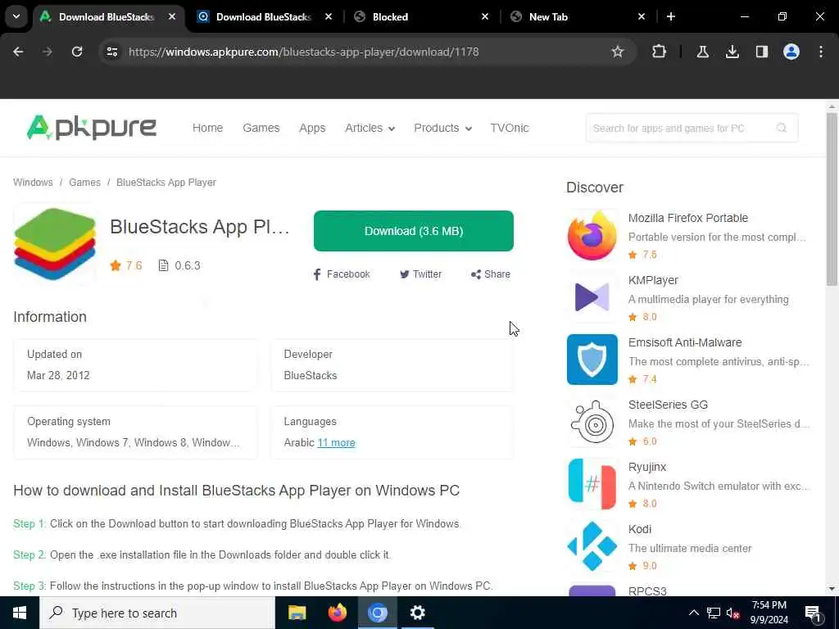Screen dimensions: 839x629
Task: Open Chrome Labs flask icon
Action: tap(702, 52)
